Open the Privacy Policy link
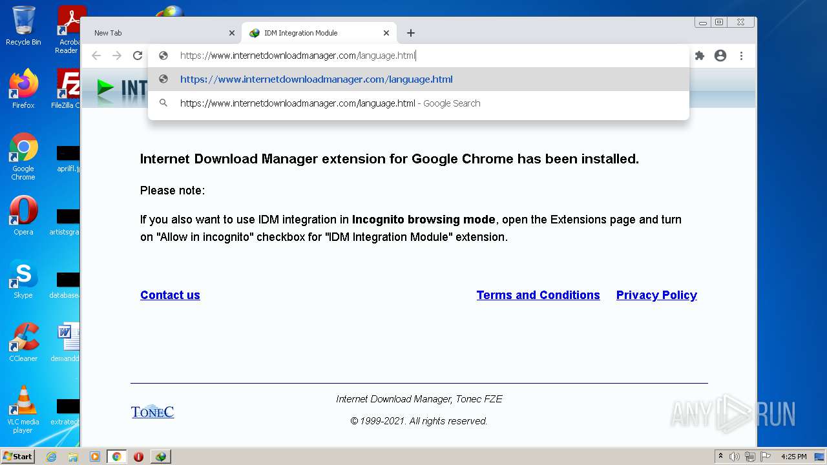The width and height of the screenshot is (827, 465). [656, 295]
